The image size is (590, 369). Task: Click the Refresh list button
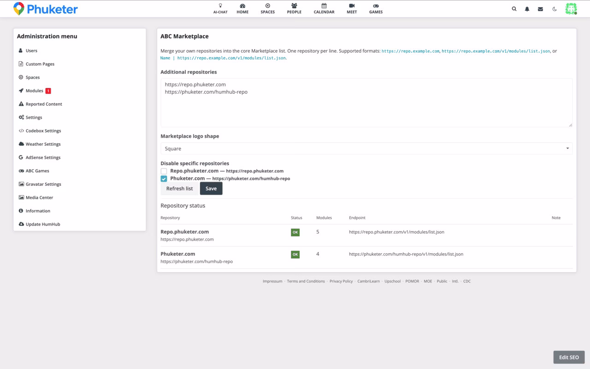click(x=179, y=189)
